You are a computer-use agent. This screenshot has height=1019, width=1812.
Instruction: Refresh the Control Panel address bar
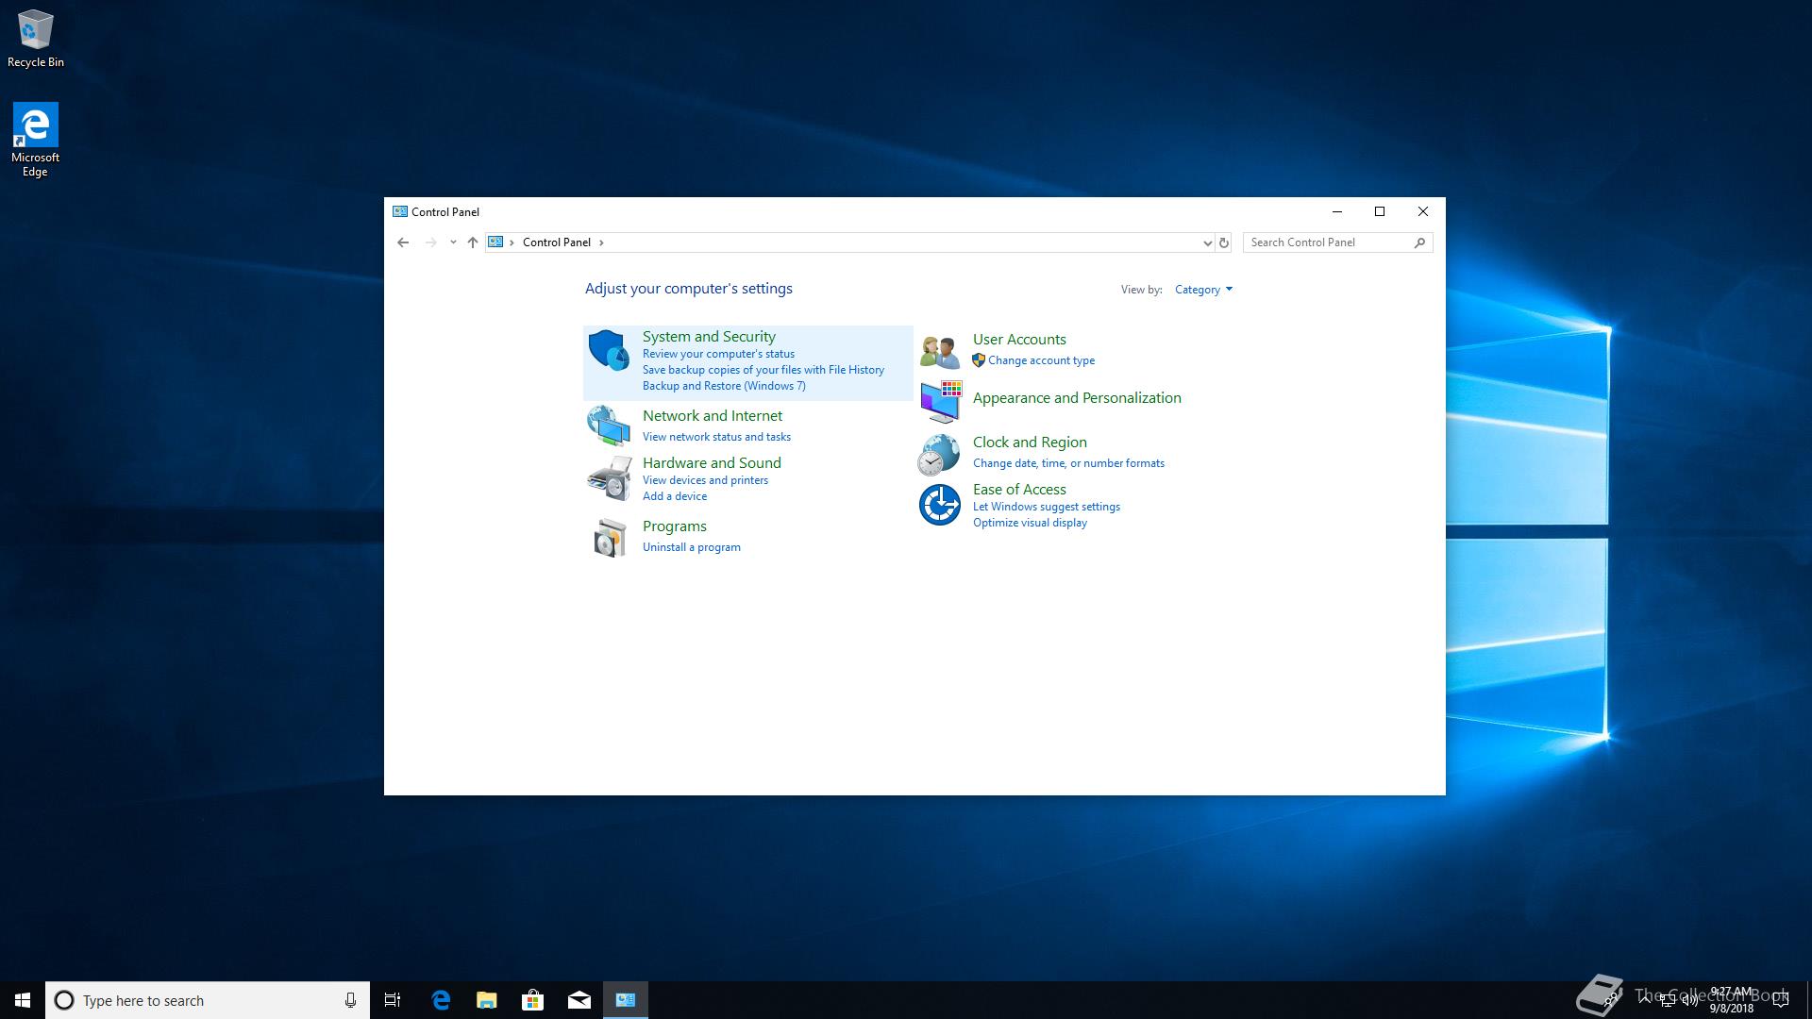1224,242
